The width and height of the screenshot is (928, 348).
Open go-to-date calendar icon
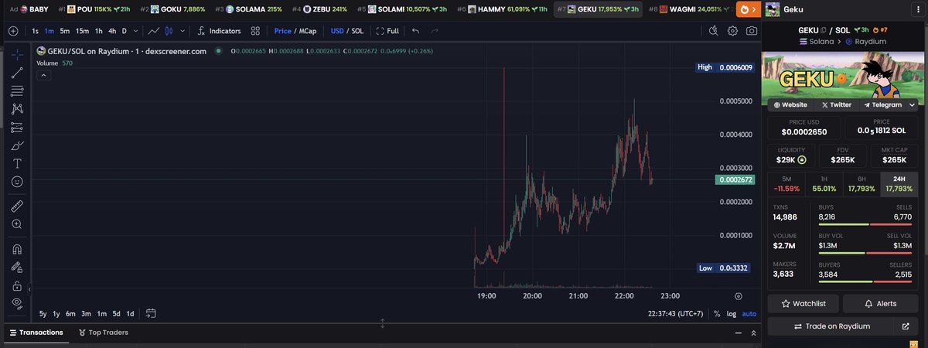151,313
